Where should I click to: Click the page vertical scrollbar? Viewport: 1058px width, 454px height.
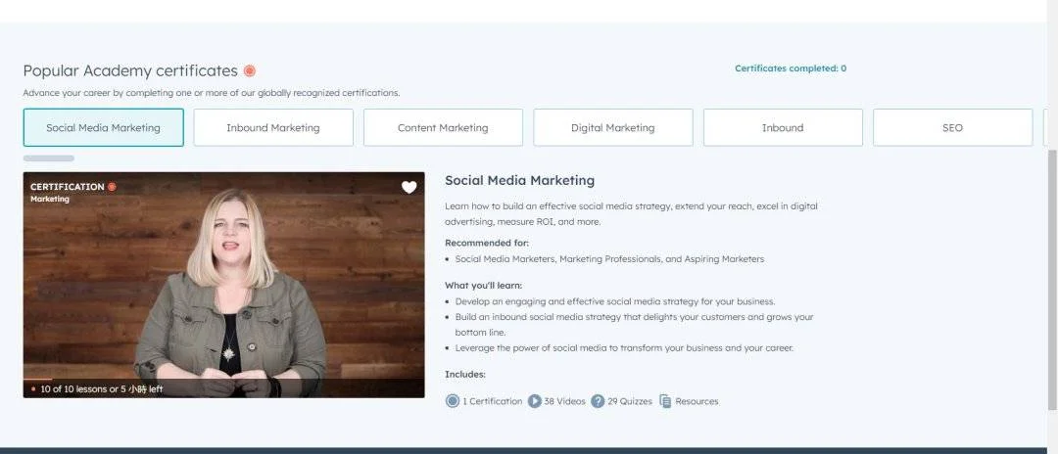tap(1052, 280)
